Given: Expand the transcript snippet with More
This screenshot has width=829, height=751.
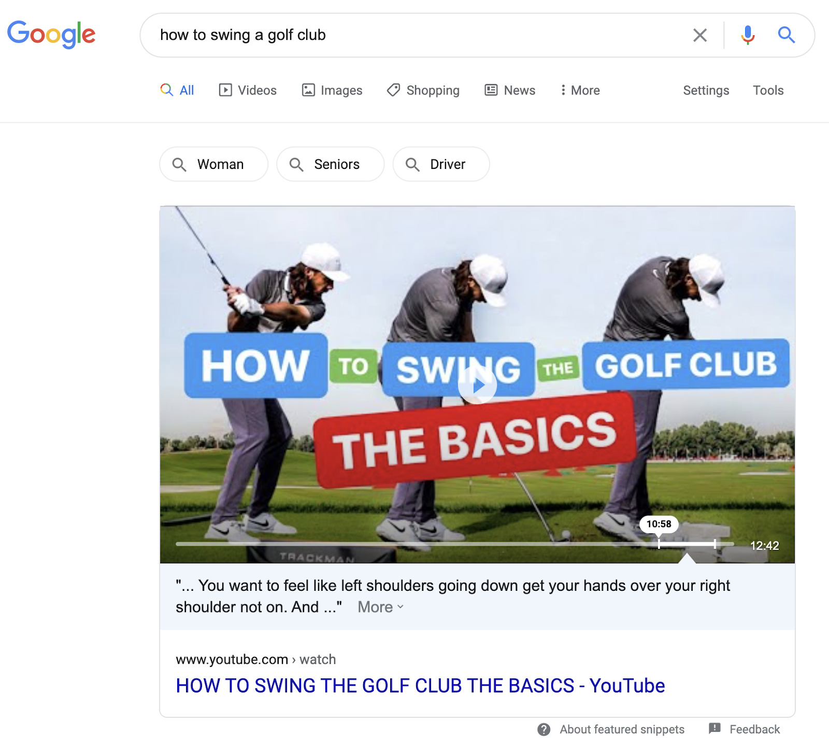Looking at the screenshot, I should point(381,607).
